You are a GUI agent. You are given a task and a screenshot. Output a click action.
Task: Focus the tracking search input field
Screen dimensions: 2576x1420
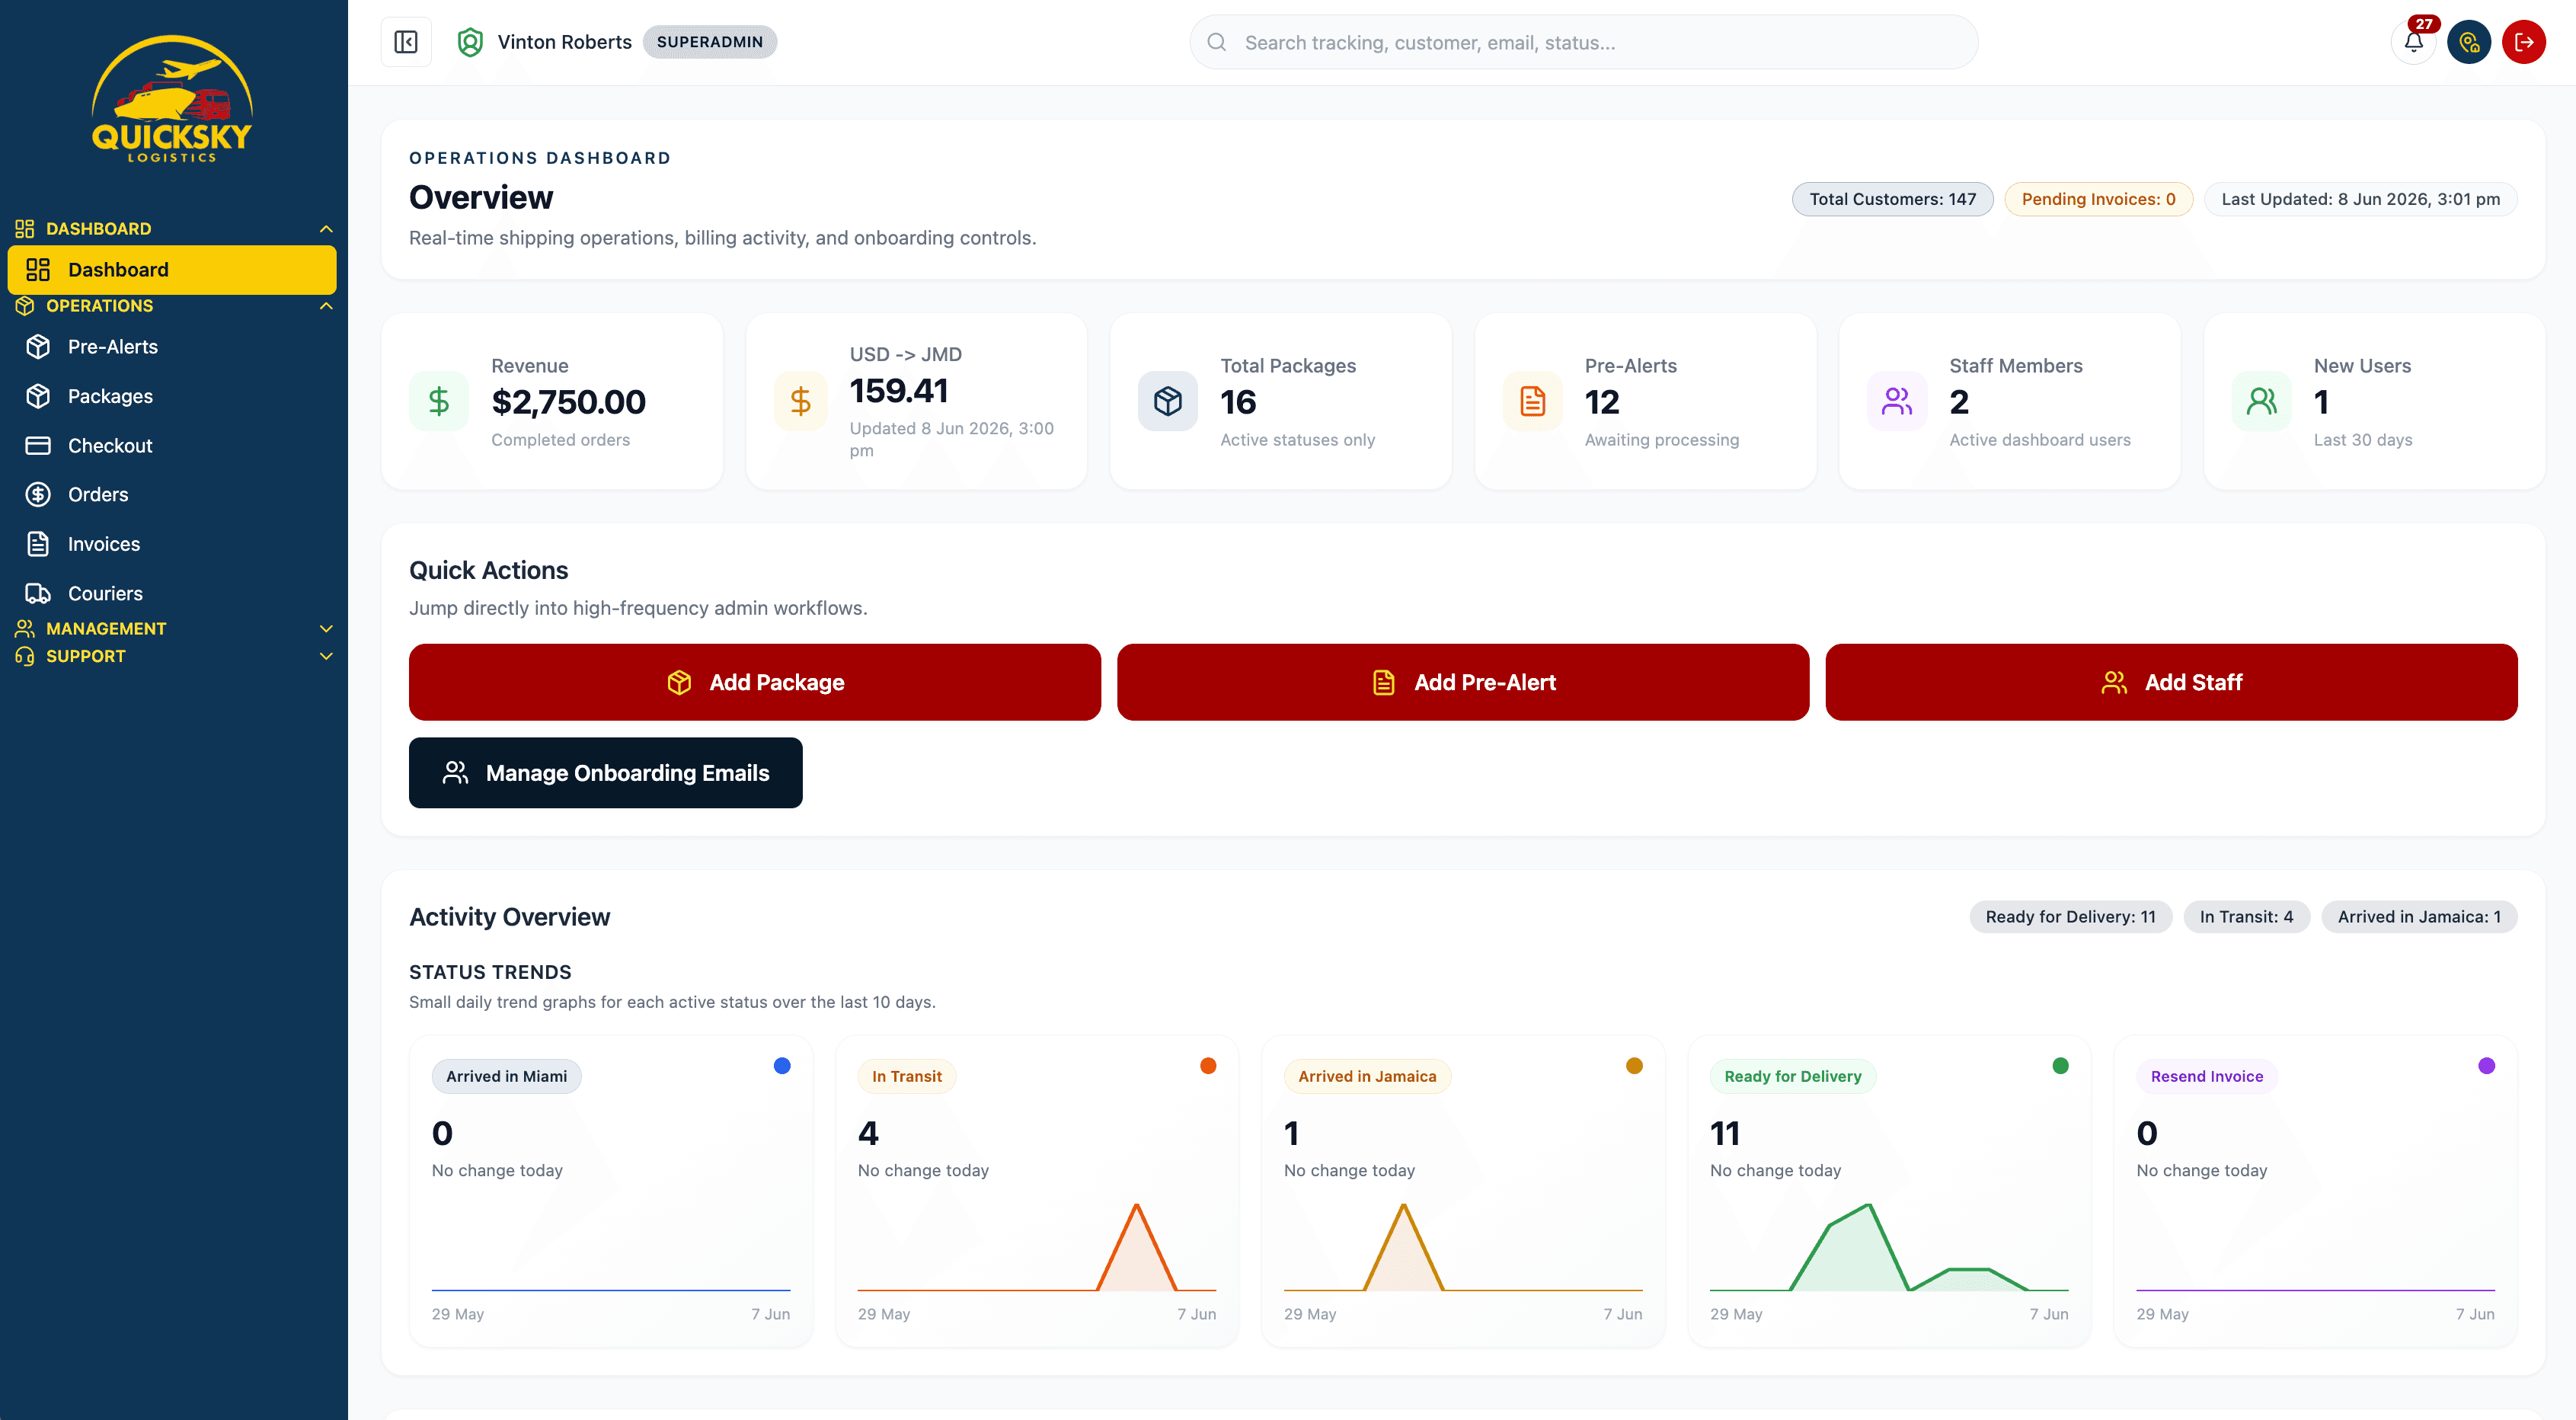point(1583,42)
